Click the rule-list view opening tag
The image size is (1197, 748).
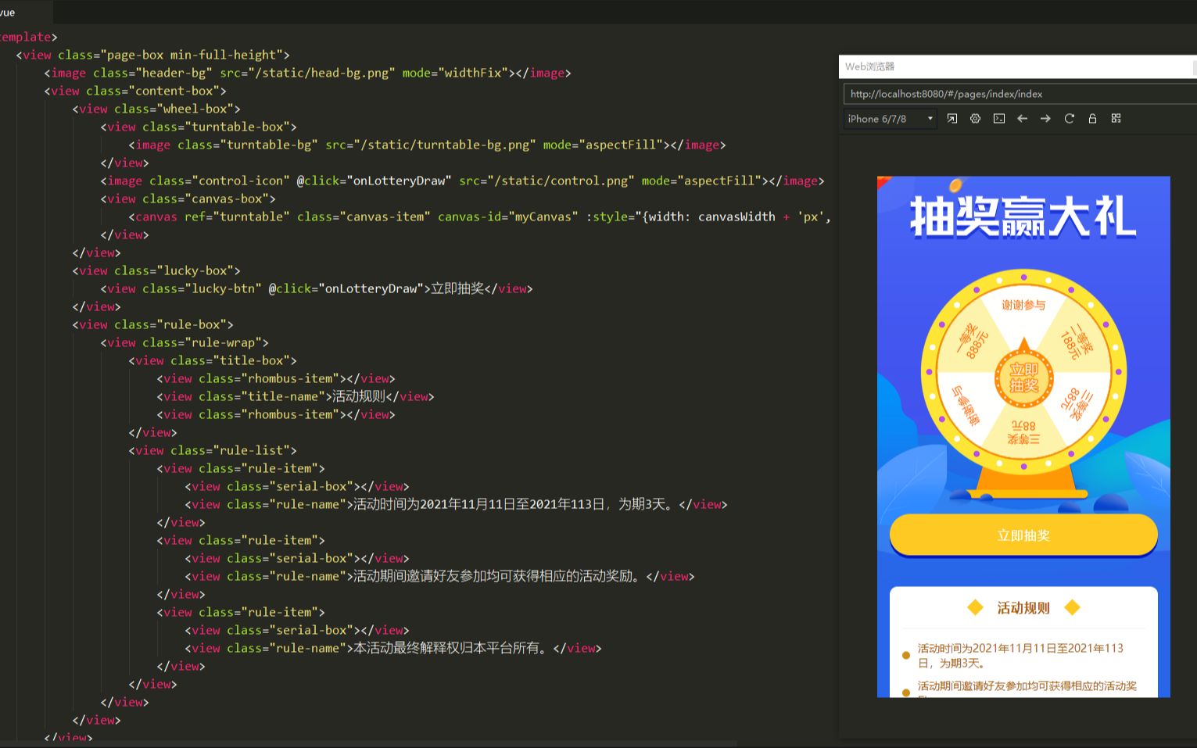tap(213, 450)
